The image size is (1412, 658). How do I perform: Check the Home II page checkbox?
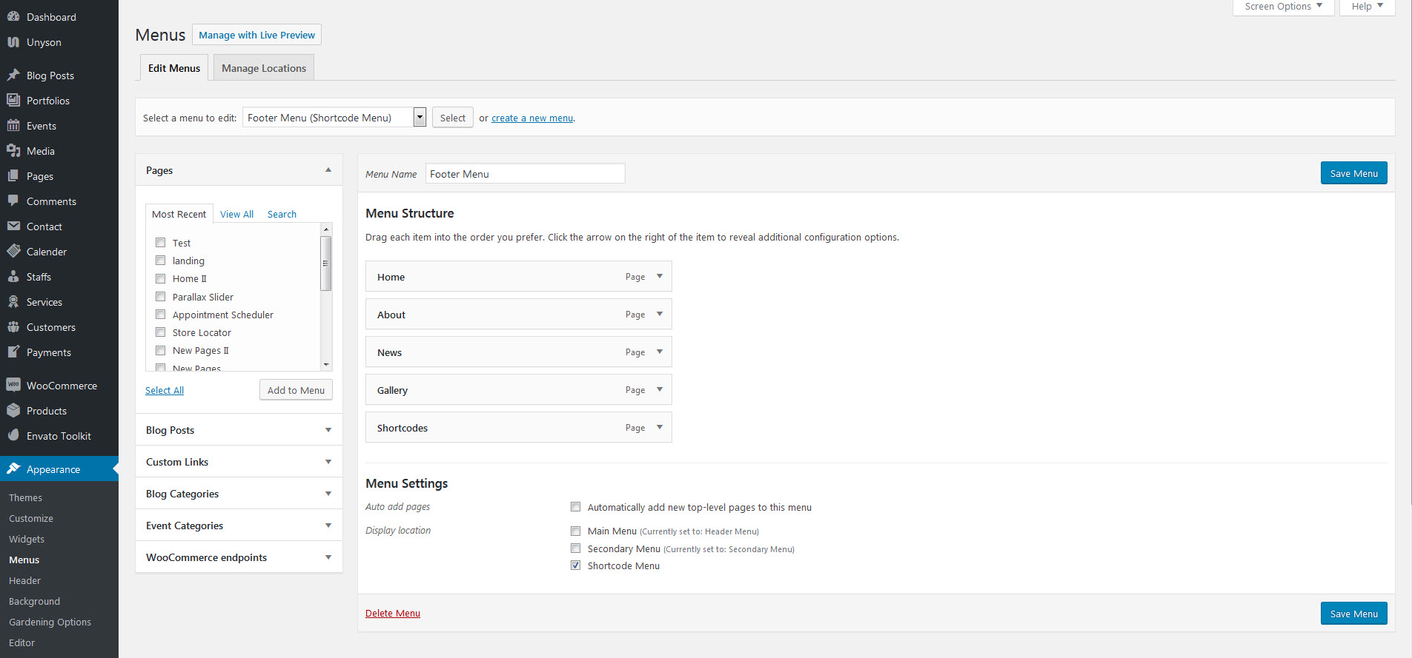[160, 278]
